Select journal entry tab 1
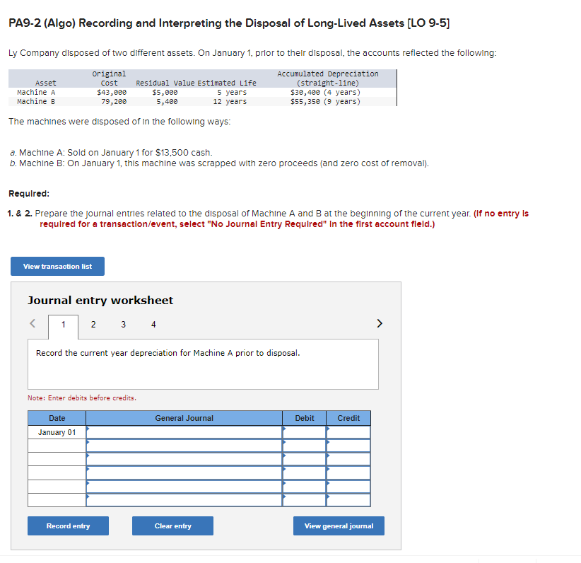Screen dimensions: 581x563 point(64,325)
